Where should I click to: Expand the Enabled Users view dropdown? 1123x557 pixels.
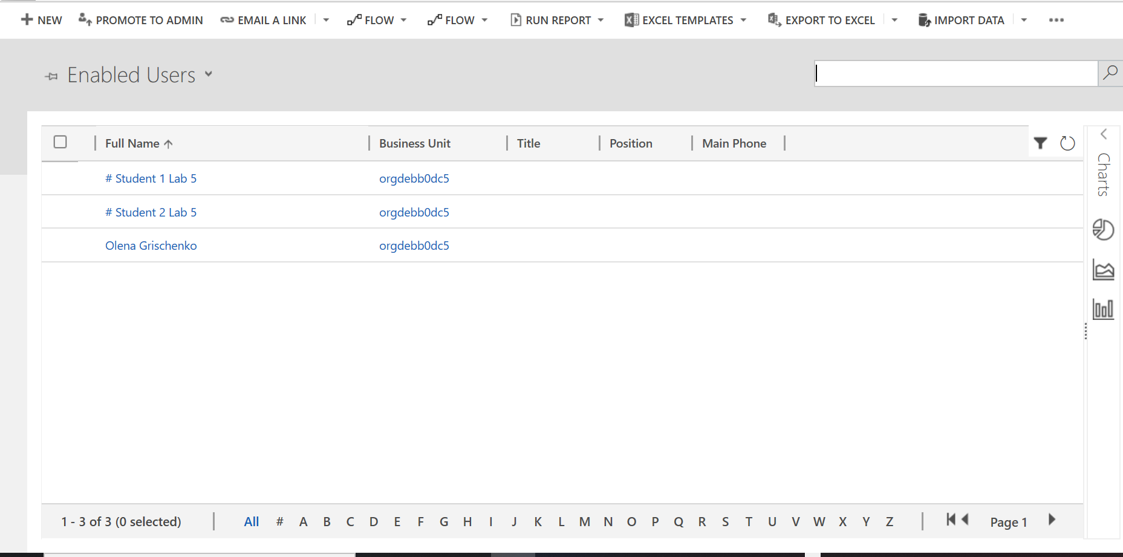(209, 74)
